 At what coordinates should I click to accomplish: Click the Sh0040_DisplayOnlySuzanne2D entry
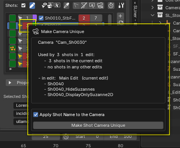coord(80,95)
